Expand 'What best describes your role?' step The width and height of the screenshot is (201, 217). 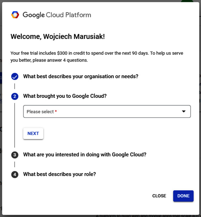(x=60, y=174)
